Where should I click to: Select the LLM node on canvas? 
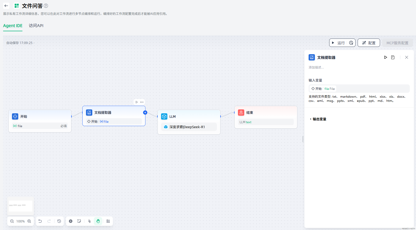(189, 117)
